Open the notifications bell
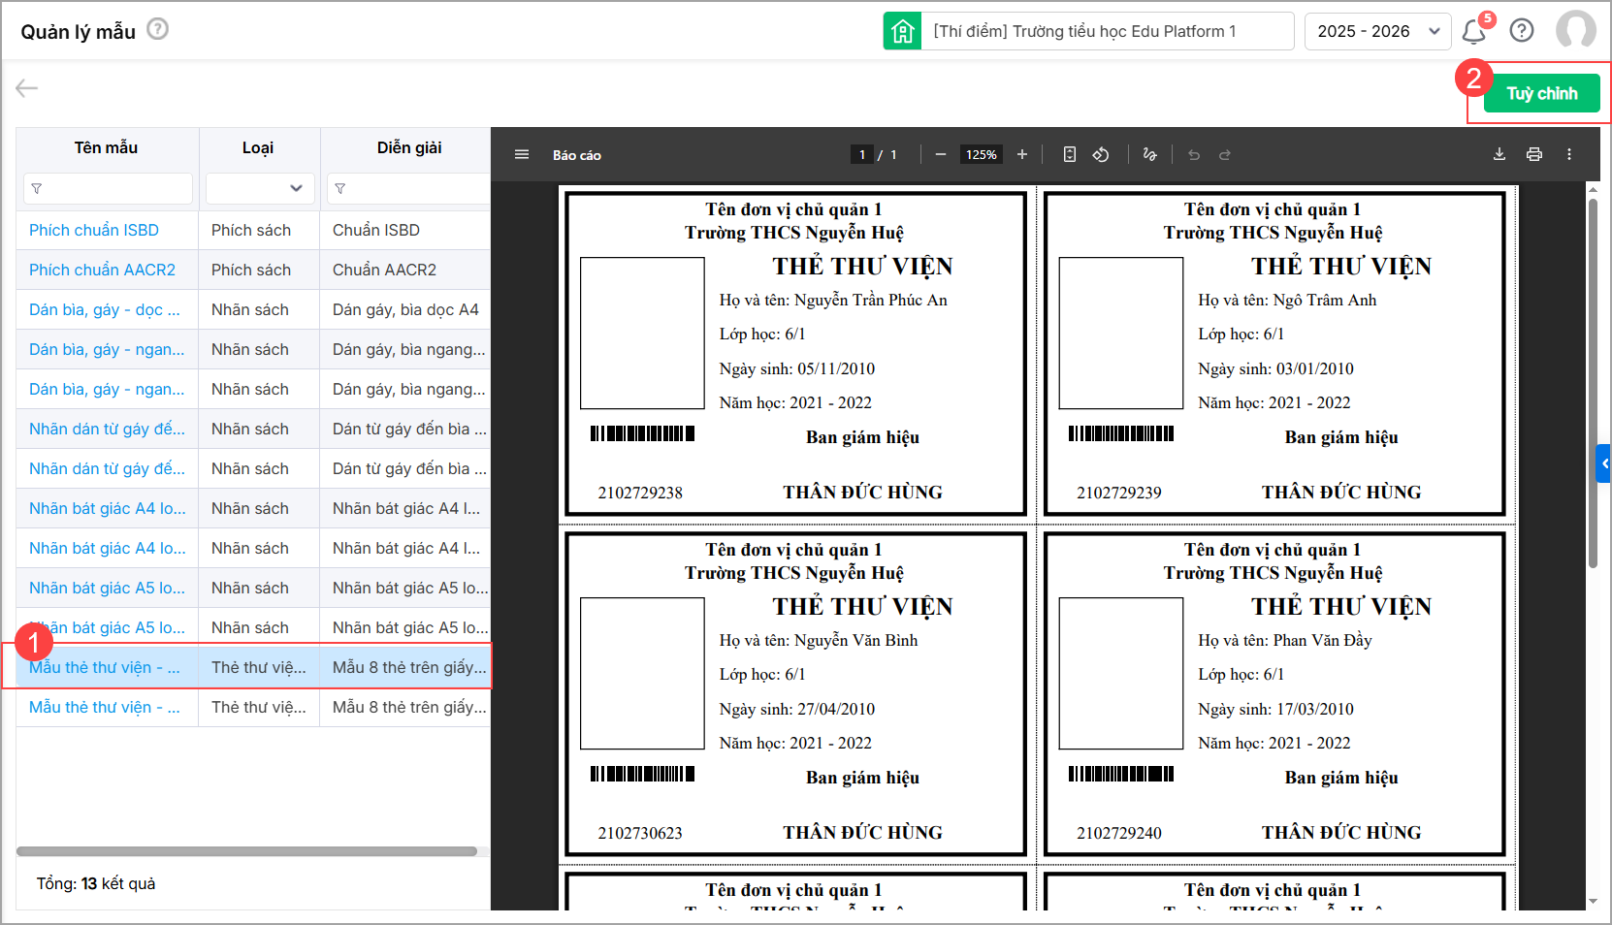This screenshot has height=925, width=1612. tap(1473, 31)
